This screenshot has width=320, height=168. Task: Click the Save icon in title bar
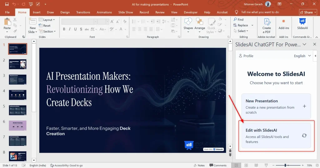coord(7,4)
